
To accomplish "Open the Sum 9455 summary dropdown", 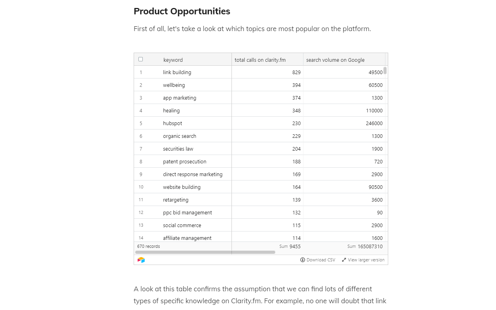I will point(290,246).
